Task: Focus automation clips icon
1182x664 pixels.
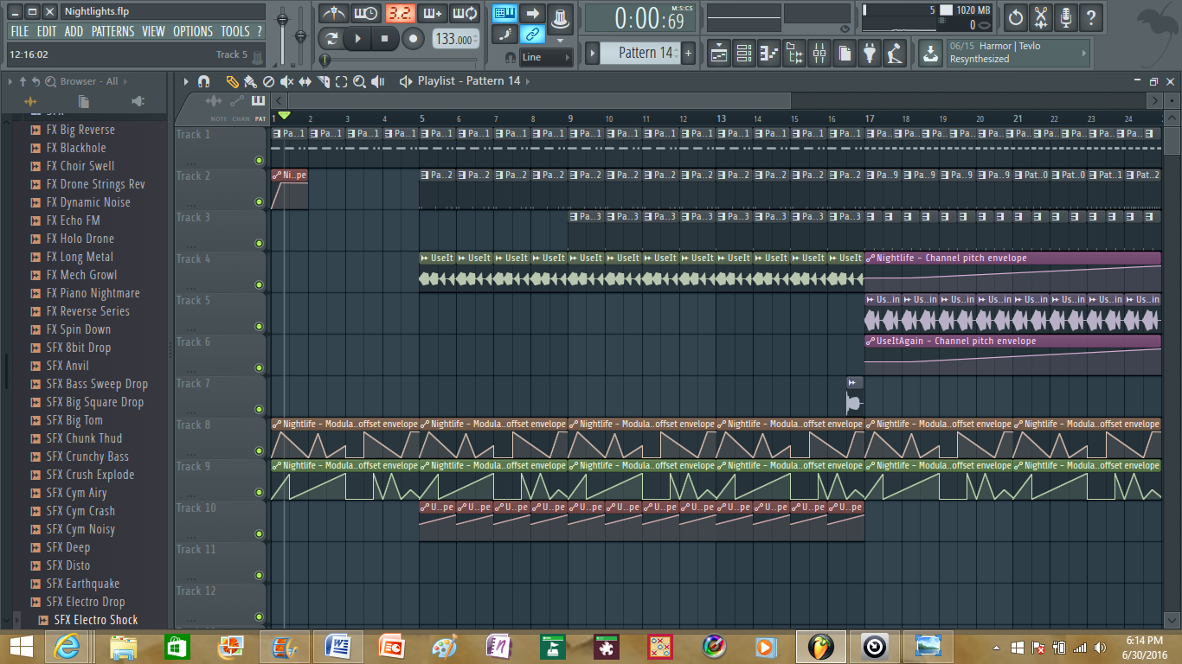Action: [x=236, y=102]
